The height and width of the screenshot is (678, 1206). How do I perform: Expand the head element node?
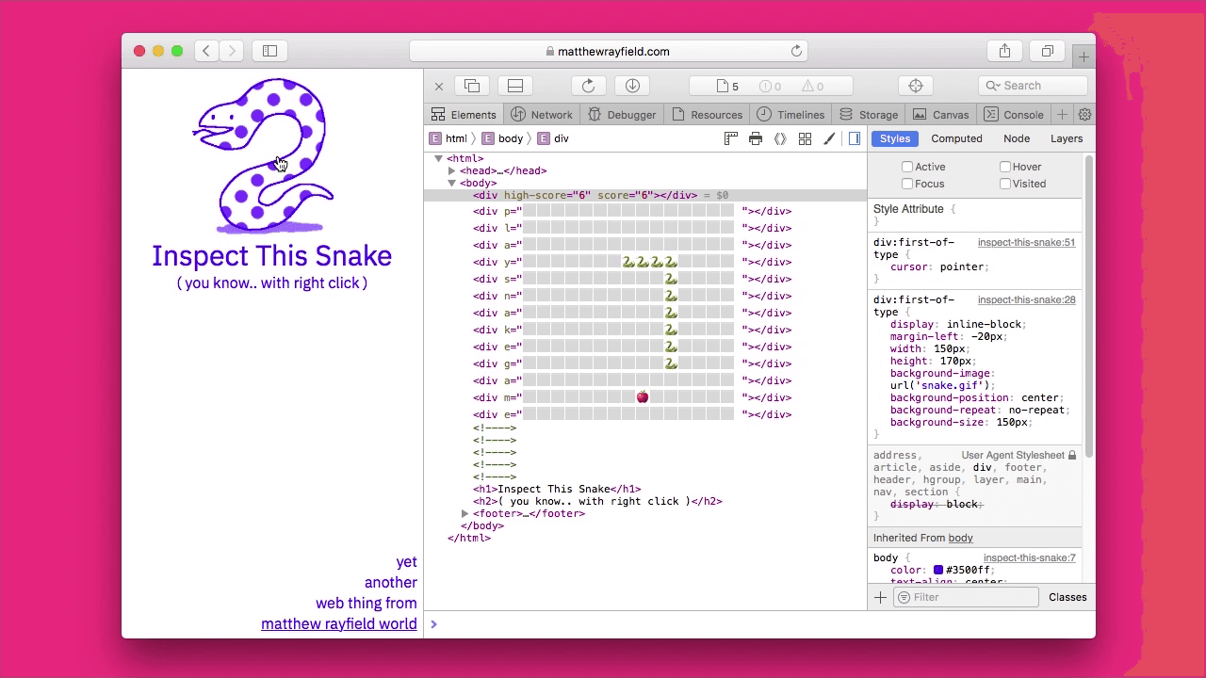pos(452,171)
